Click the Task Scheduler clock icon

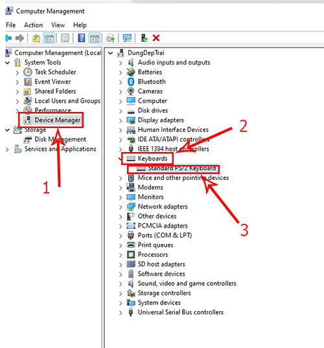pos(28,72)
